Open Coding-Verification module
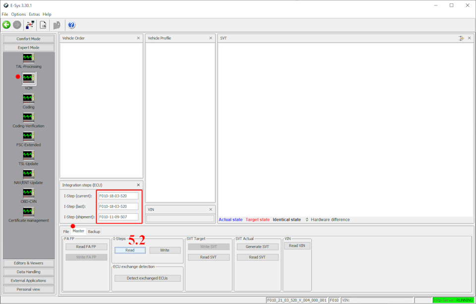The width and height of the screenshot is (476, 304). pyautogui.click(x=29, y=121)
